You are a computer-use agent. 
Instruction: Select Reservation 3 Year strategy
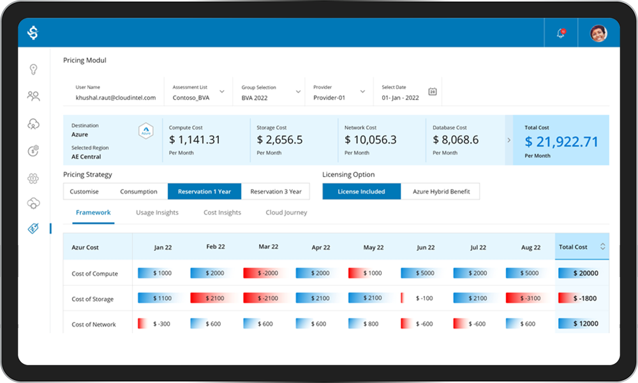276,191
